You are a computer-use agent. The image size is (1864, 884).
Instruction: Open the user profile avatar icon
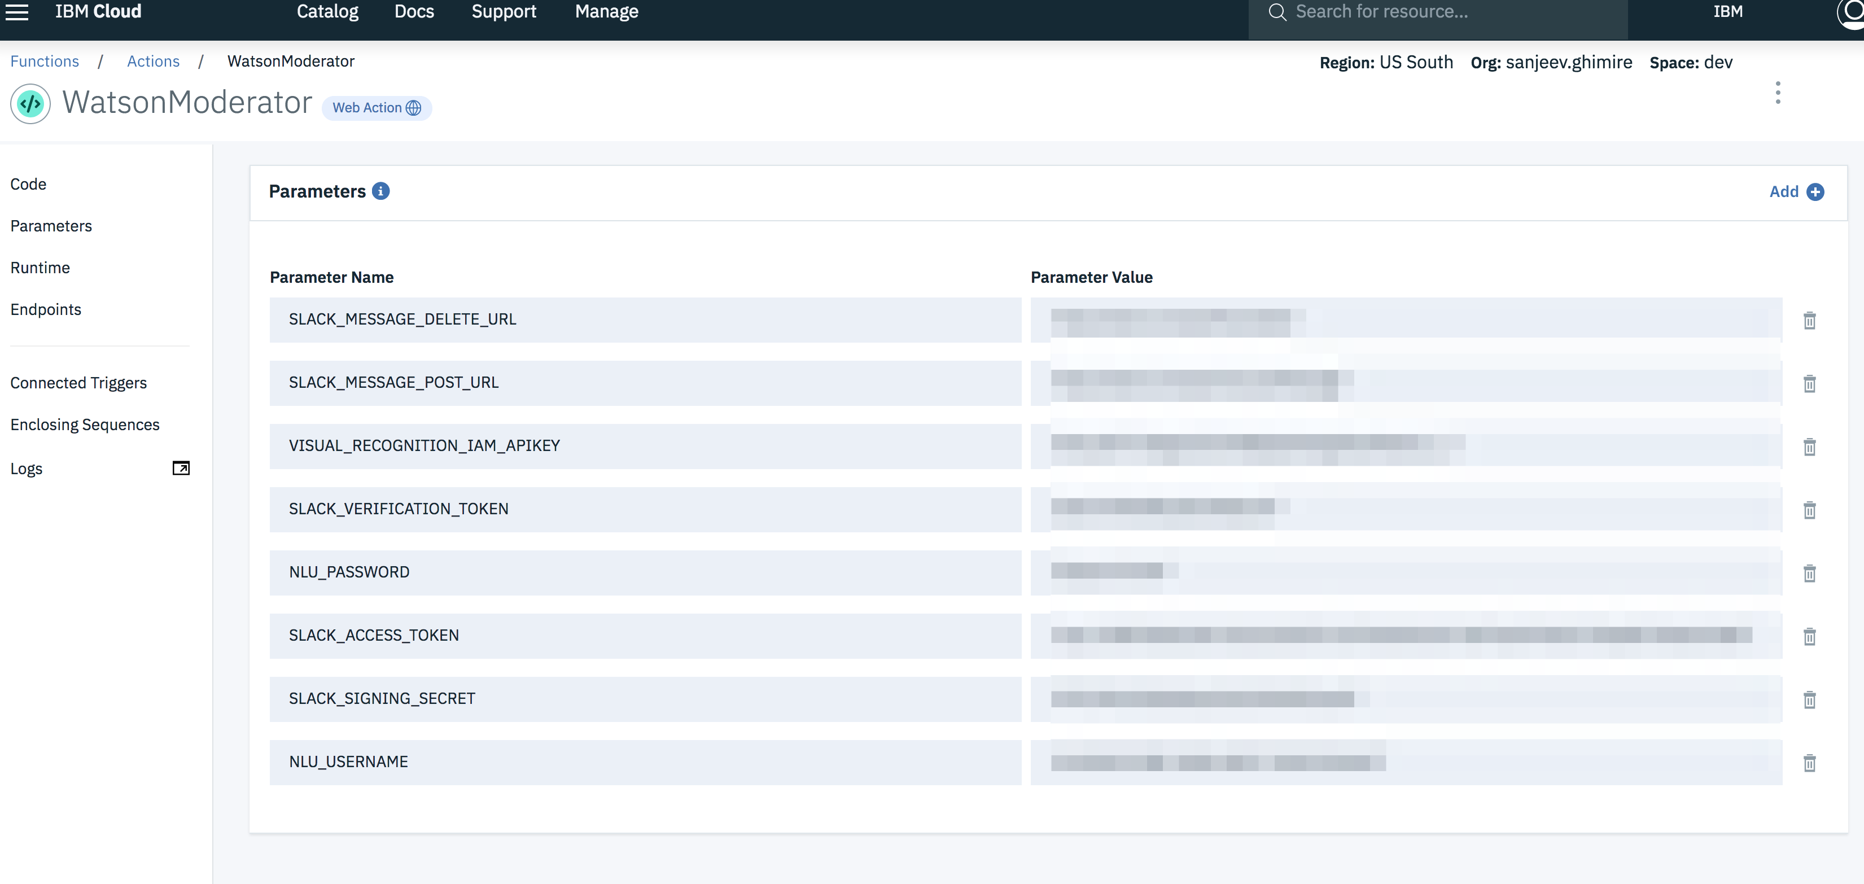click(1850, 13)
